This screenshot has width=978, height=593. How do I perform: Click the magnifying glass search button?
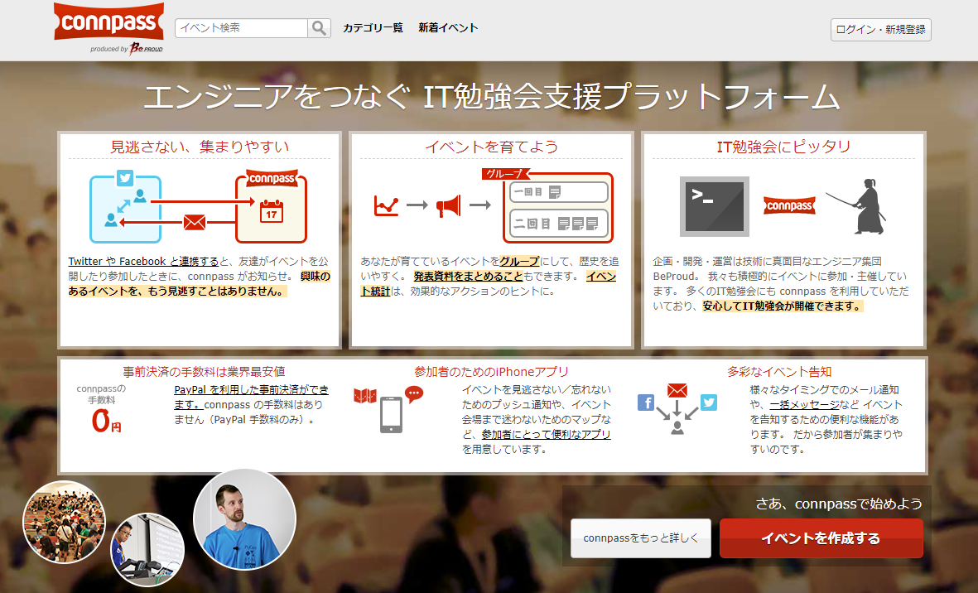click(x=319, y=28)
